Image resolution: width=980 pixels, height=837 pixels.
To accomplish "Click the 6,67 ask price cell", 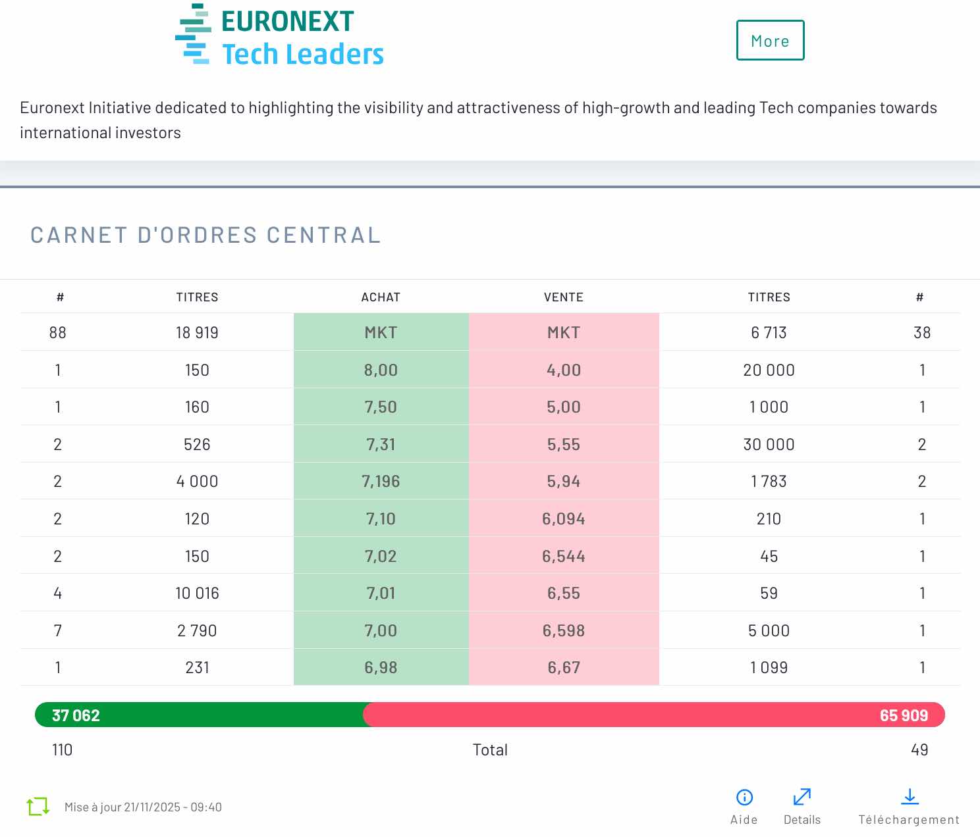I will pyautogui.click(x=564, y=668).
